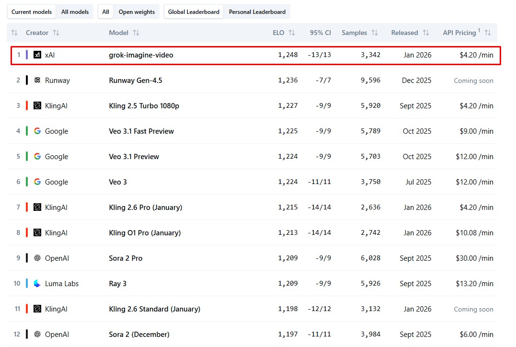Click OpenAI logo in Sora 2 Pro row
This screenshot has width=516, height=347.
(x=37, y=258)
